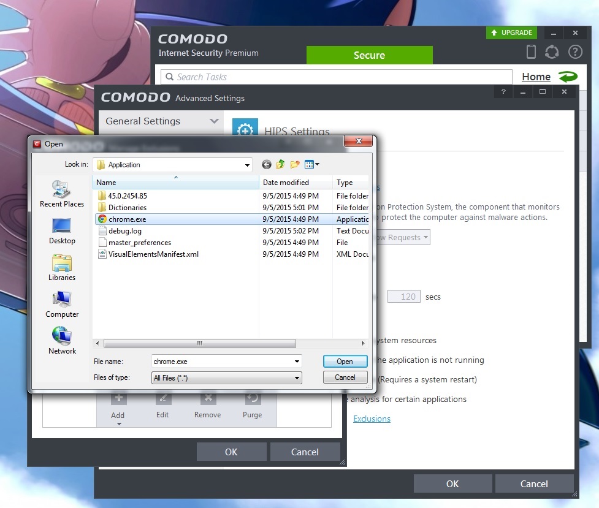Open the Exclusions link
599x508 pixels.
[x=372, y=419]
